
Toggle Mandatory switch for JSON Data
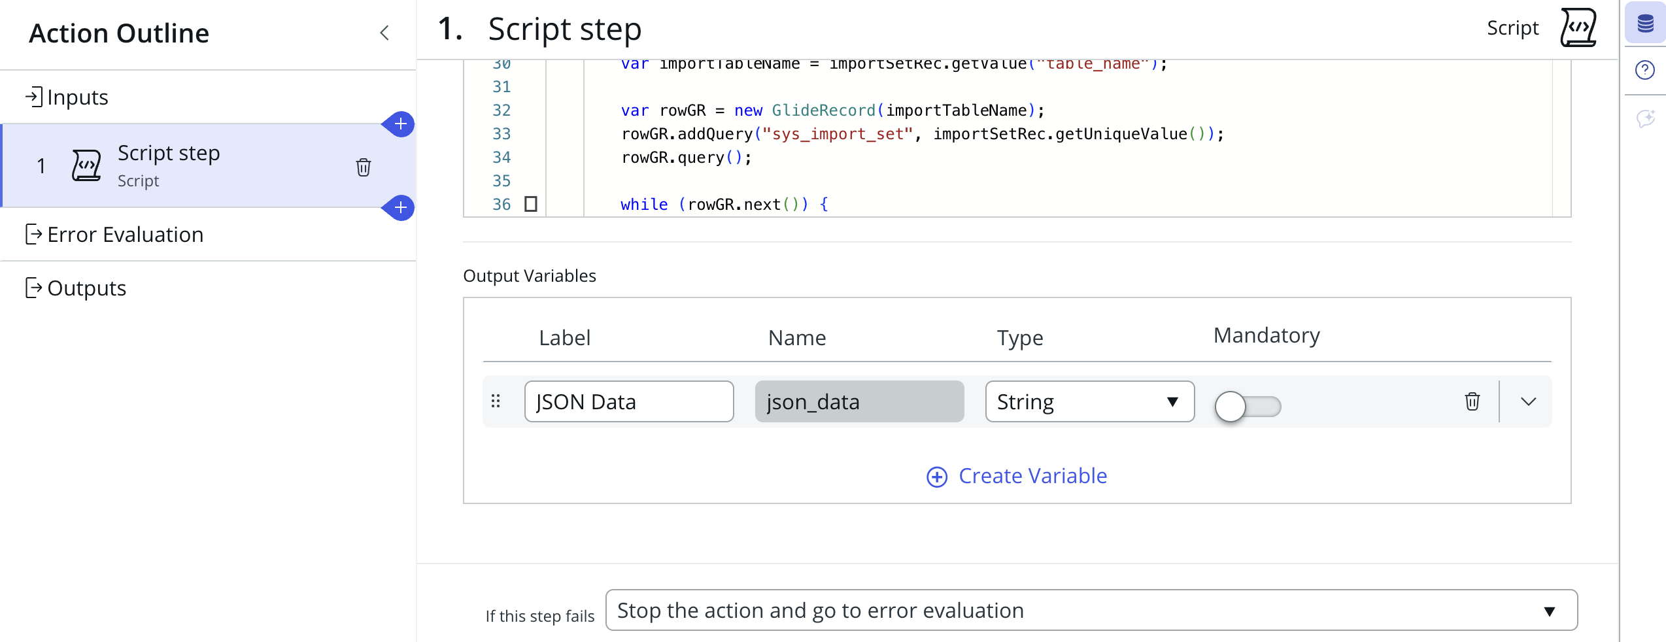[1247, 406]
